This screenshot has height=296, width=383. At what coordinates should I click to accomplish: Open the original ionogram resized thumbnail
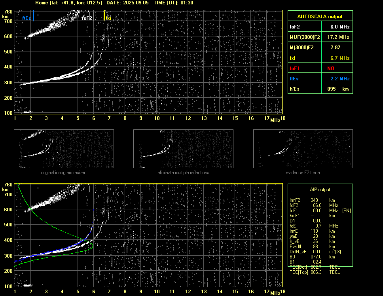[64, 149]
